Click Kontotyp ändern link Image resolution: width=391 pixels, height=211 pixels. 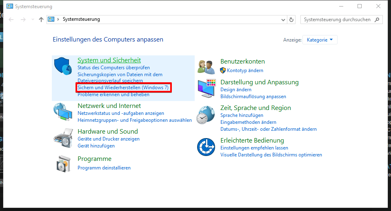click(245, 70)
